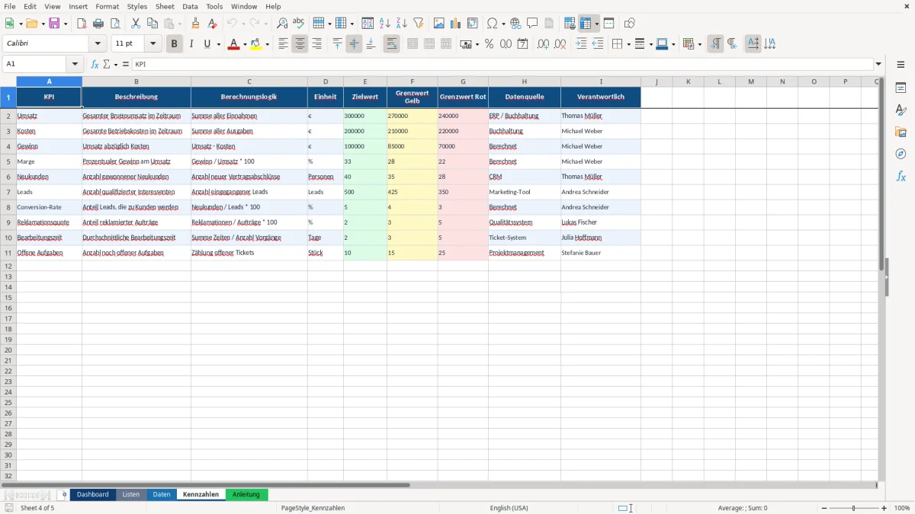Insert an image
The width and height of the screenshot is (915, 514).
pyautogui.click(x=439, y=24)
